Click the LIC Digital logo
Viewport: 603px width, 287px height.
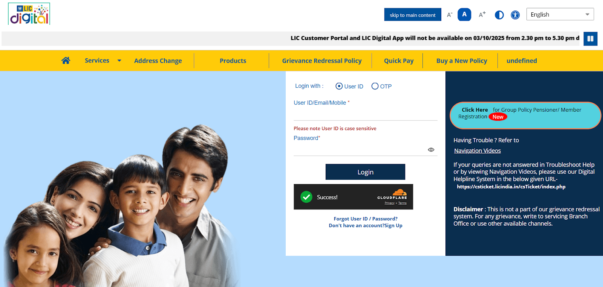(x=29, y=14)
